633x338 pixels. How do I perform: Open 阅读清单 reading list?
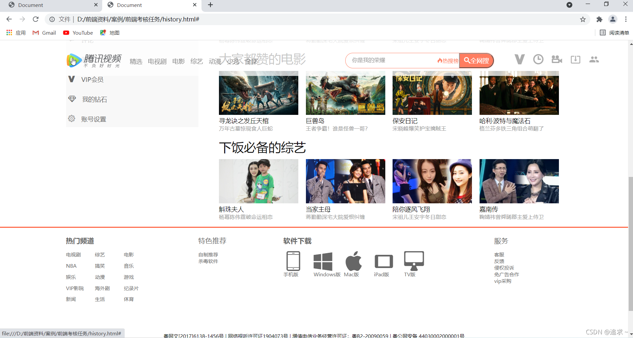[614, 33]
